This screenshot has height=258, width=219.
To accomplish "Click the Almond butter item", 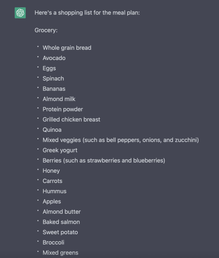I will (62, 212).
